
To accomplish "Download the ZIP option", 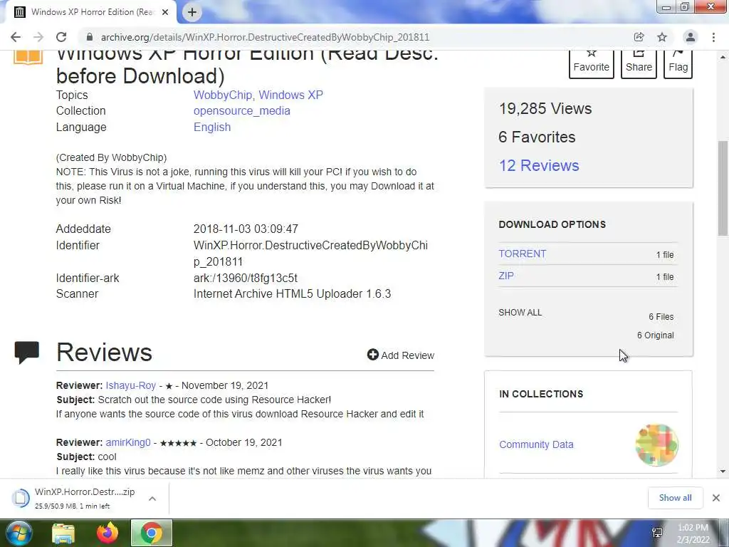I will click(506, 276).
